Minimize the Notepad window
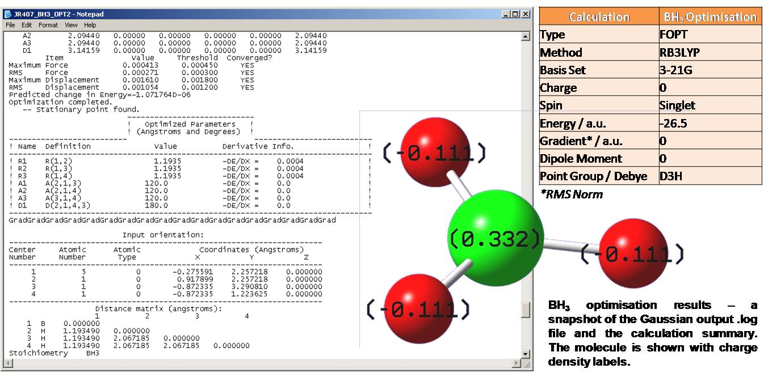The width and height of the screenshot is (768, 373). [506, 14]
